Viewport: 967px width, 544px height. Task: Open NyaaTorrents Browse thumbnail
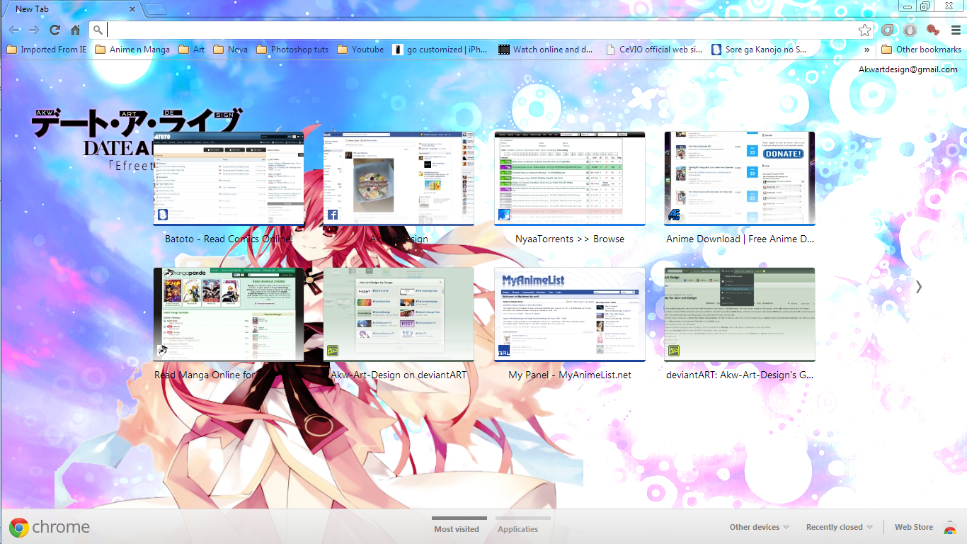[570, 178]
